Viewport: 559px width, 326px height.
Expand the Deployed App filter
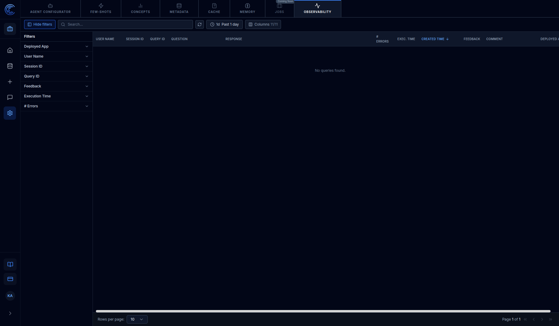[56, 46]
